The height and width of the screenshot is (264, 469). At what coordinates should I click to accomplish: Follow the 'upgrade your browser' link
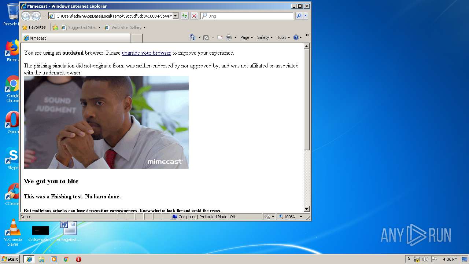[x=146, y=53]
